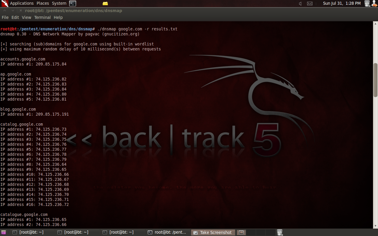Click the IP address 74.125.236.83
378x236 pixels.
click(51, 84)
